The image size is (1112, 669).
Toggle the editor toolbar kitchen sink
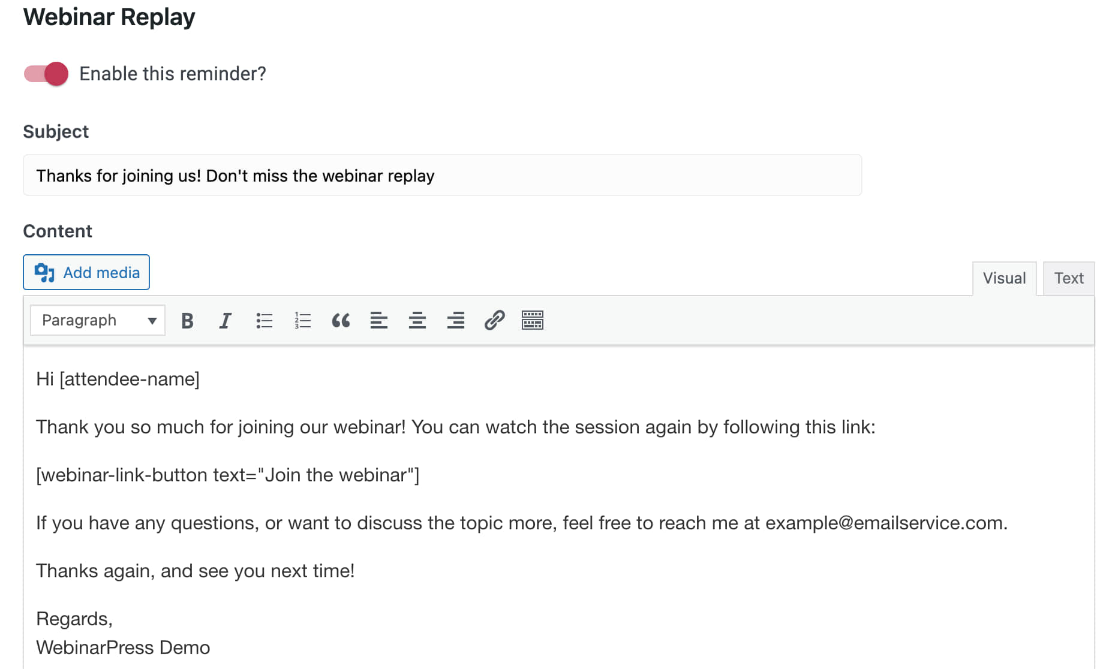(x=533, y=321)
